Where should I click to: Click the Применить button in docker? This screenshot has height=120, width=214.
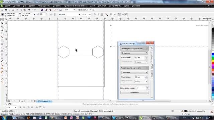(x=134, y=93)
